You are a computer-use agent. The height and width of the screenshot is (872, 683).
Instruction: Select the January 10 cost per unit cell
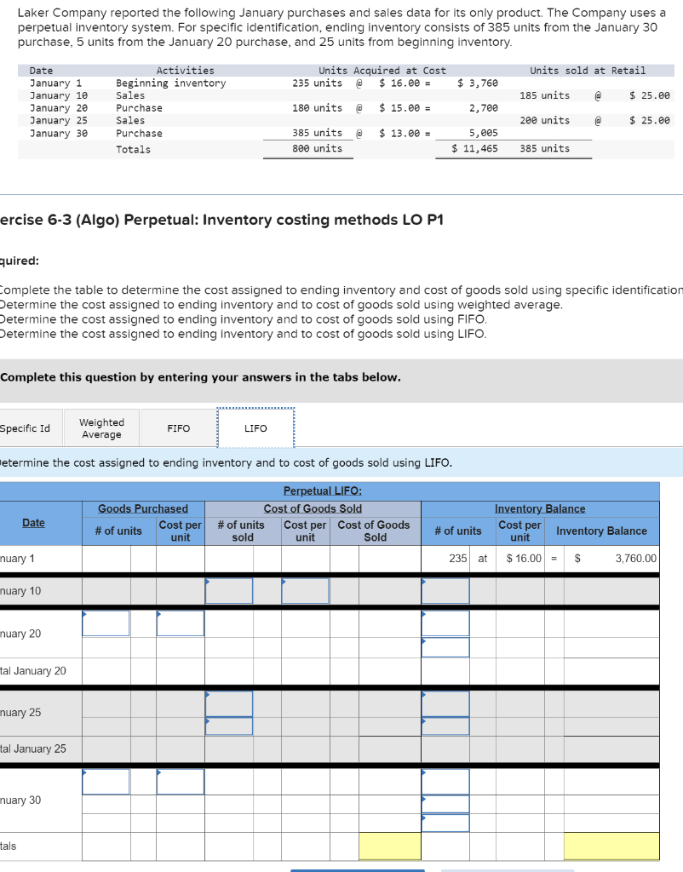coord(305,589)
